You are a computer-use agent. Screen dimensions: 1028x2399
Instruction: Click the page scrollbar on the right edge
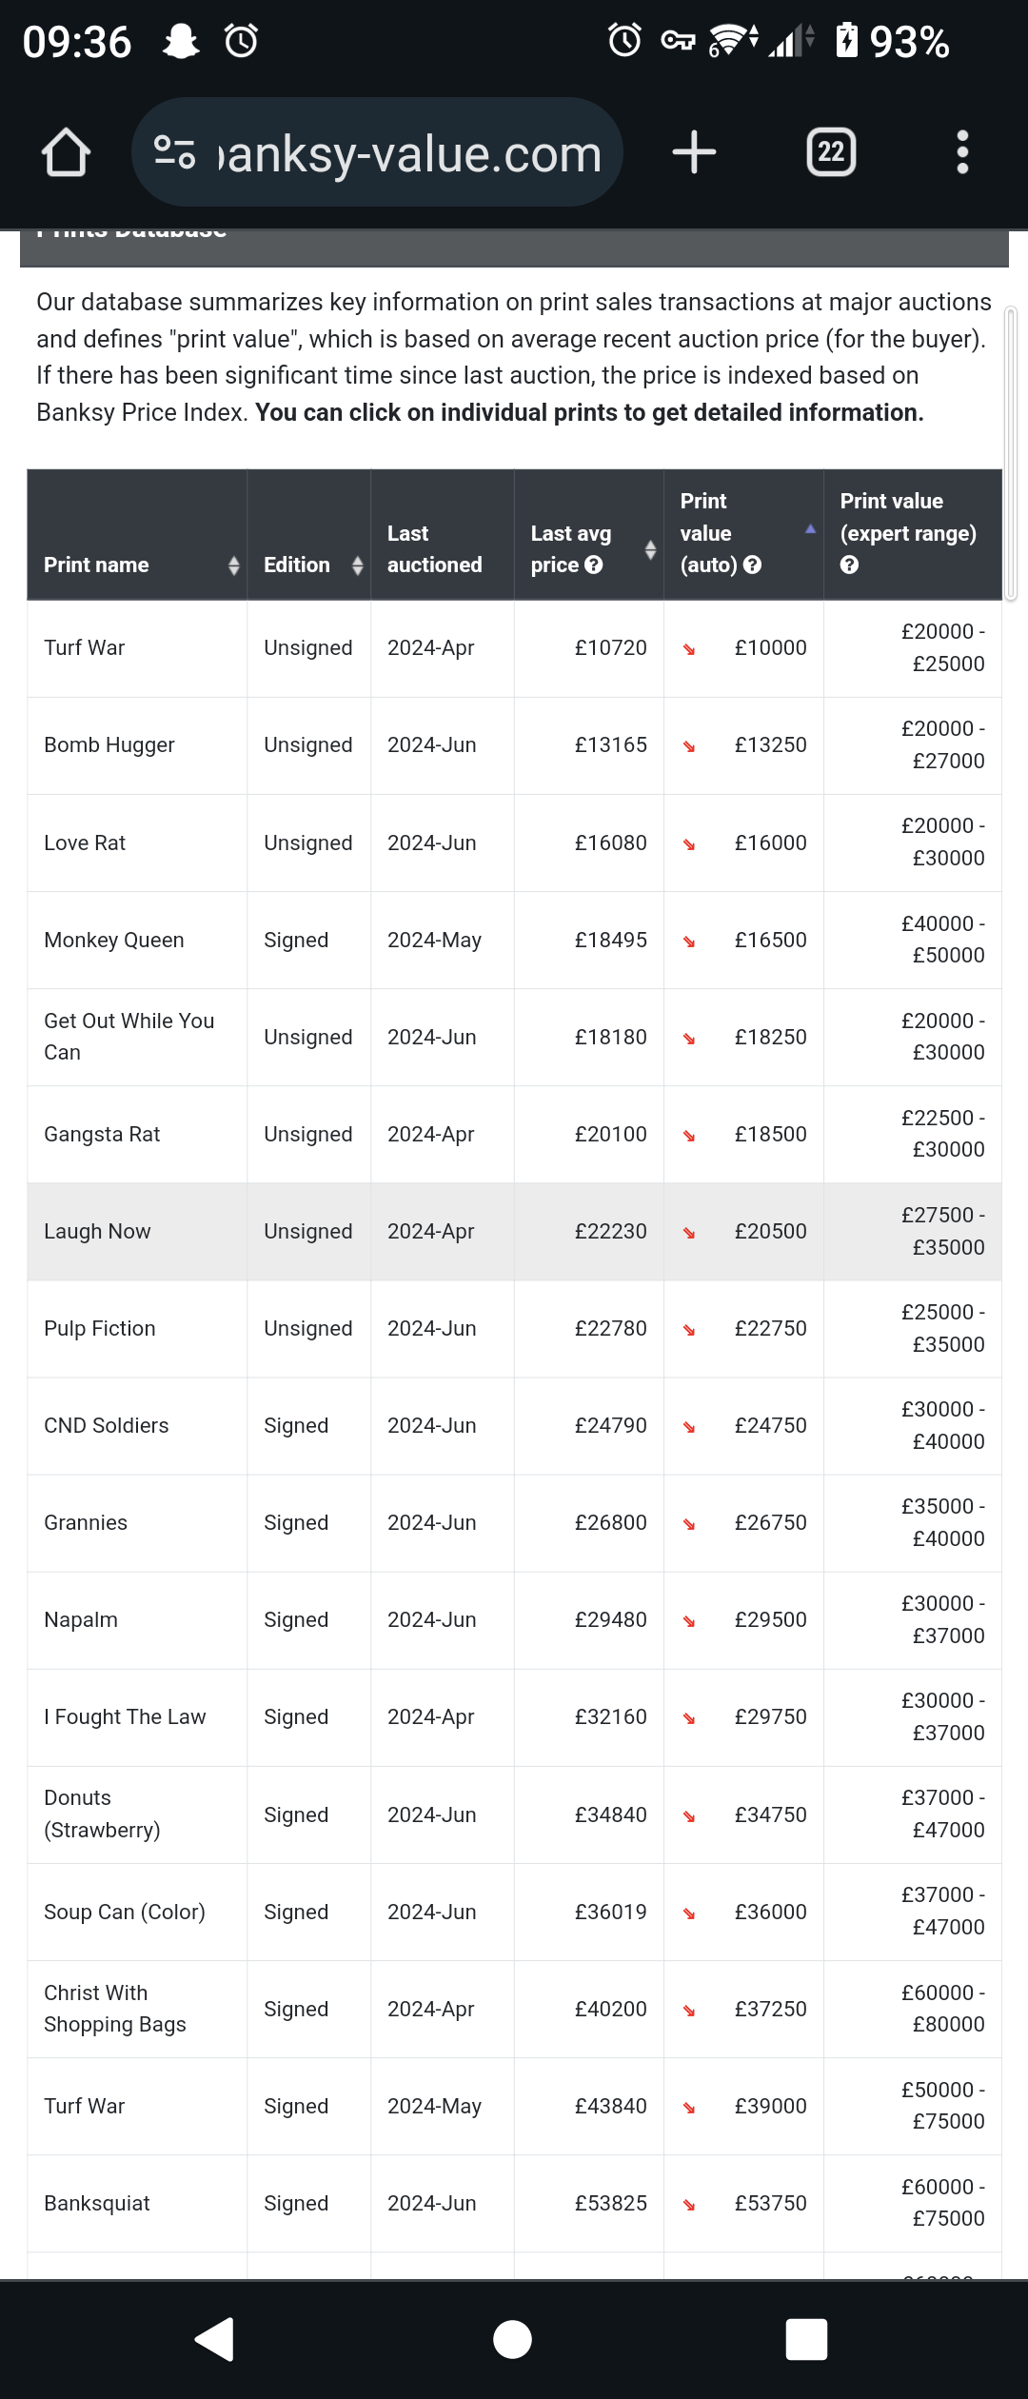(x=1011, y=453)
